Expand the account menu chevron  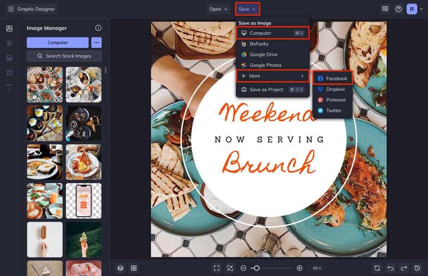(422, 9)
